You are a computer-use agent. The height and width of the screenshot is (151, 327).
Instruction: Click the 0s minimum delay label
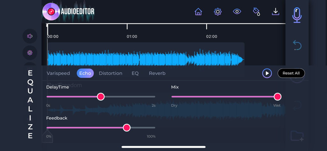click(x=48, y=106)
